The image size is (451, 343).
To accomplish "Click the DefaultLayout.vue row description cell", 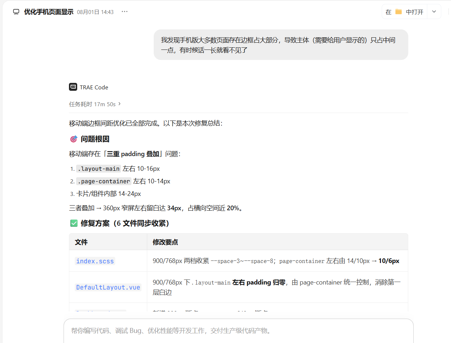I will tap(277, 287).
